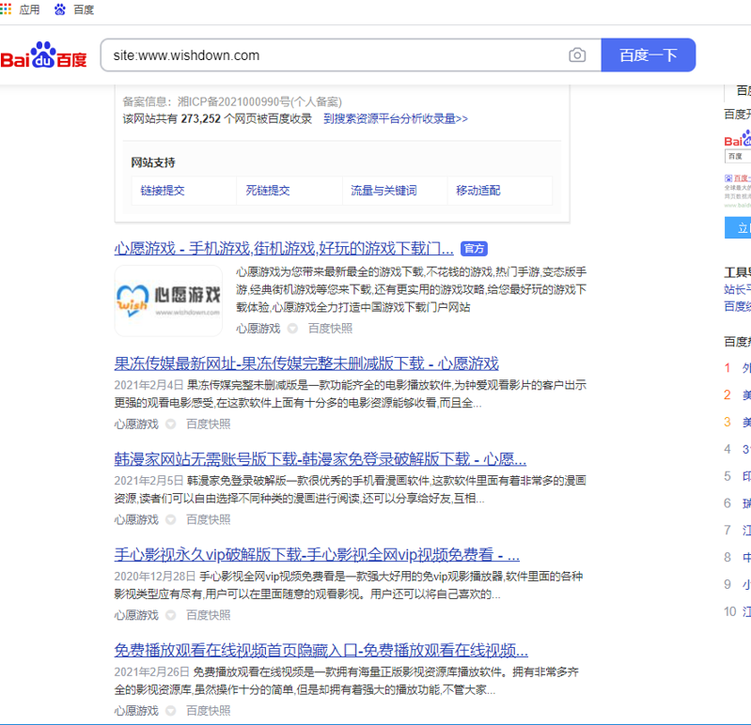Click the search input field
The width and height of the screenshot is (751, 725).
point(334,55)
